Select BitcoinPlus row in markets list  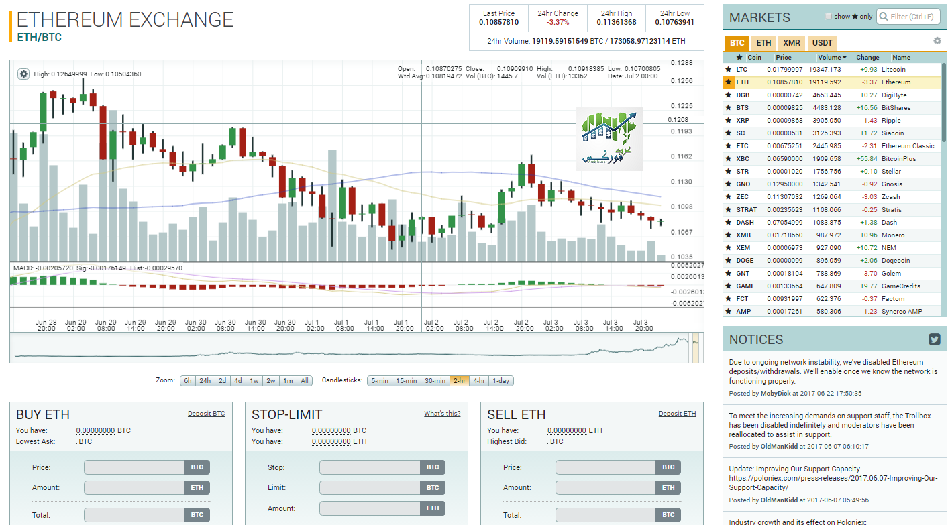pos(832,158)
